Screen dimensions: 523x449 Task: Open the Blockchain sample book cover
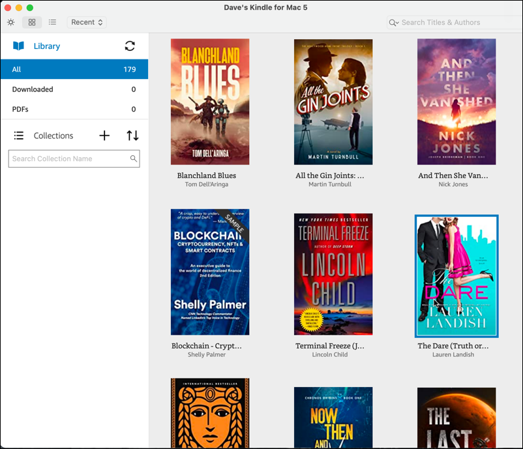click(210, 272)
